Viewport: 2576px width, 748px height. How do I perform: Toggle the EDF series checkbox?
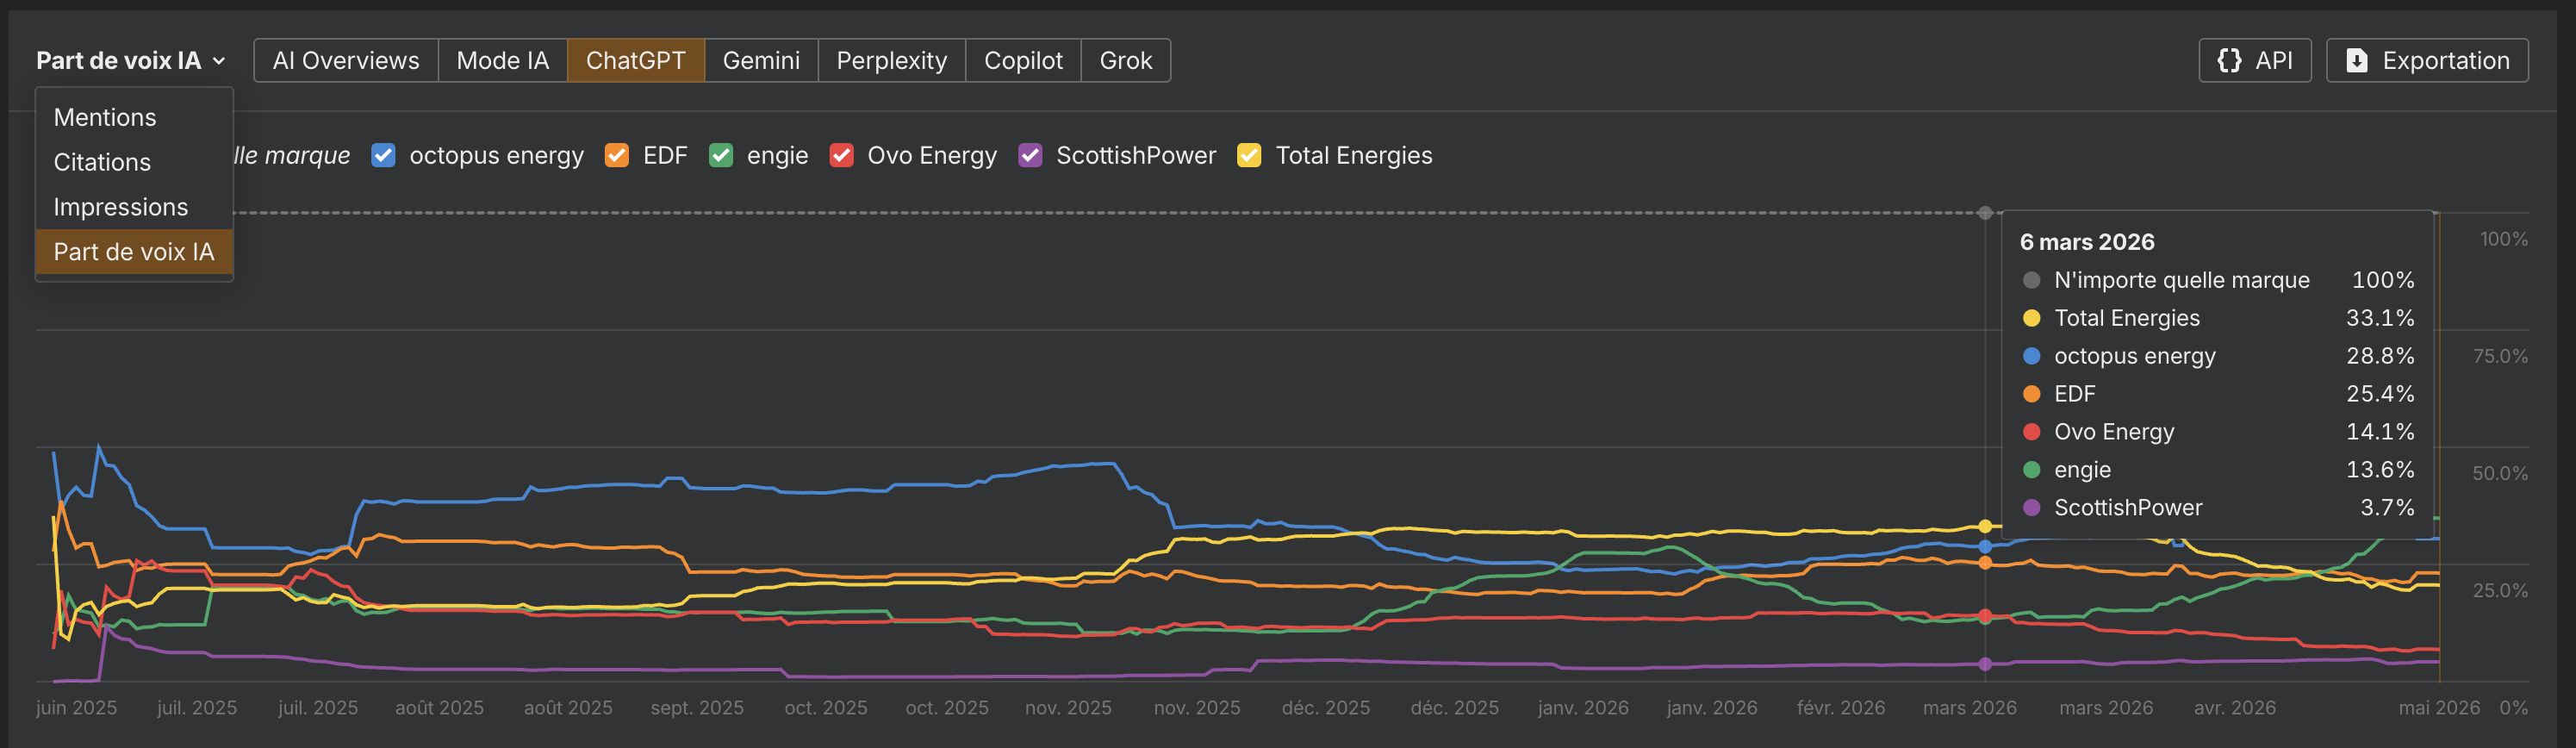click(617, 156)
